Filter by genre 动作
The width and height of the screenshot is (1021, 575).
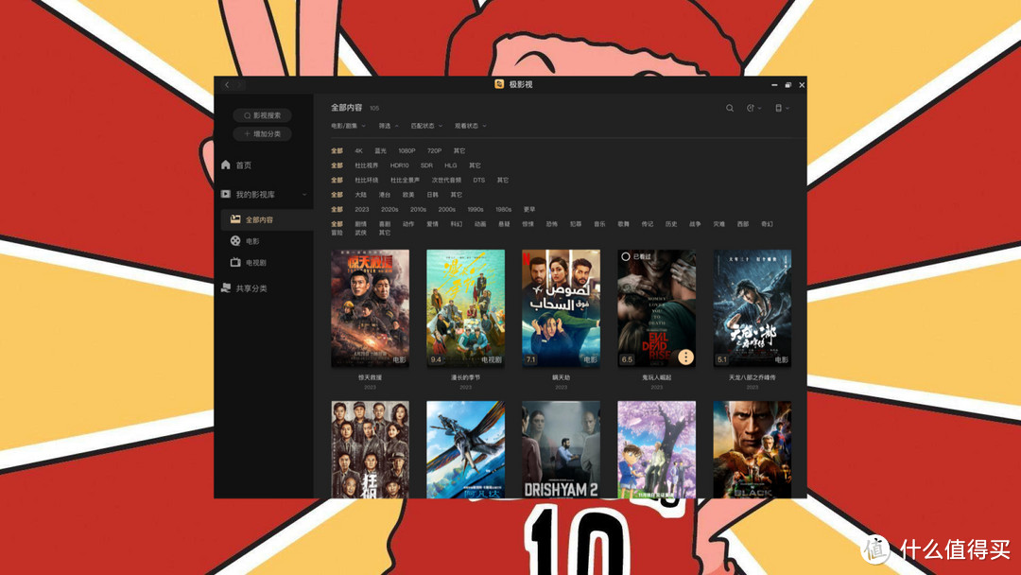point(408,224)
